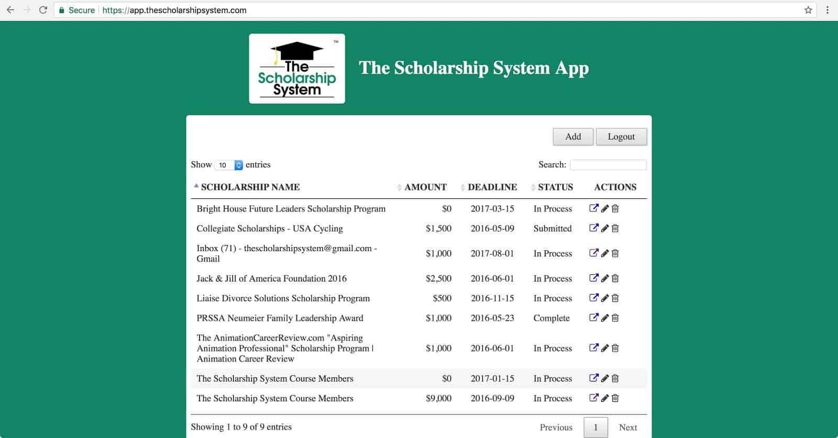Select Liaise Divorce Solutions Scholarship Program name
This screenshot has height=438, width=838.
click(283, 298)
